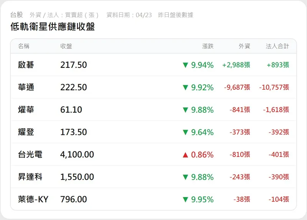Click the down arrow beside 耀登's 9.64%
Image resolution: width=307 pixels, height=220 pixels.
[185, 132]
